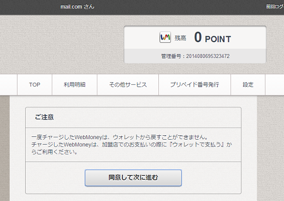
Task: Click the 同意して次に進む button
Action: pyautogui.click(x=133, y=177)
